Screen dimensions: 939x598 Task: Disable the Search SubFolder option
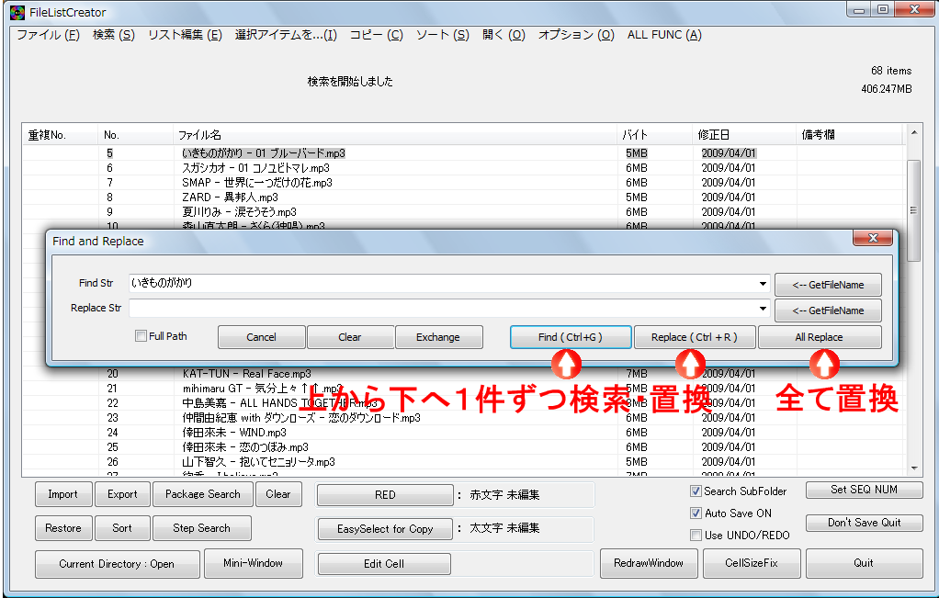coord(696,491)
